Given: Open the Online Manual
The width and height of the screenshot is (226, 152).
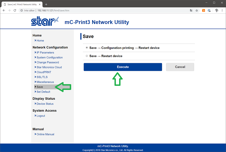Looking at the screenshot, I should tap(46, 134).
